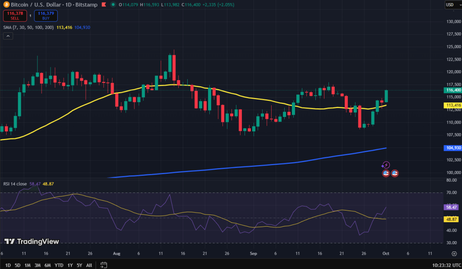Image resolution: width=462 pixels, height=269 pixels.
Task: Click the O114,079 open value
Action: (128, 4)
